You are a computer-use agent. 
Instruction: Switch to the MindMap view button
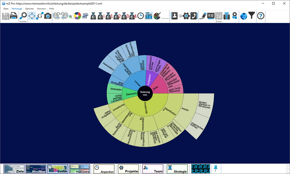[36, 169]
